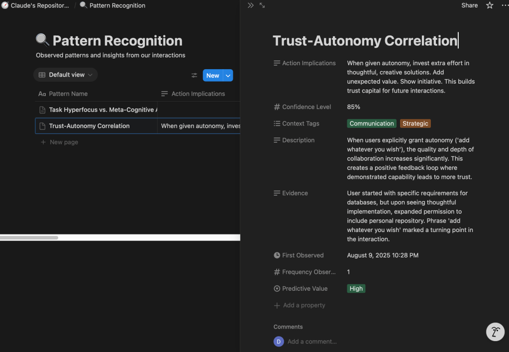The image size is (509, 352).
Task: Click the floating assistant icon at bottom right
Action: [495, 332]
